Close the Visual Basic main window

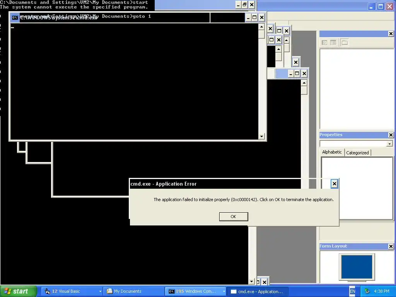[389, 6]
